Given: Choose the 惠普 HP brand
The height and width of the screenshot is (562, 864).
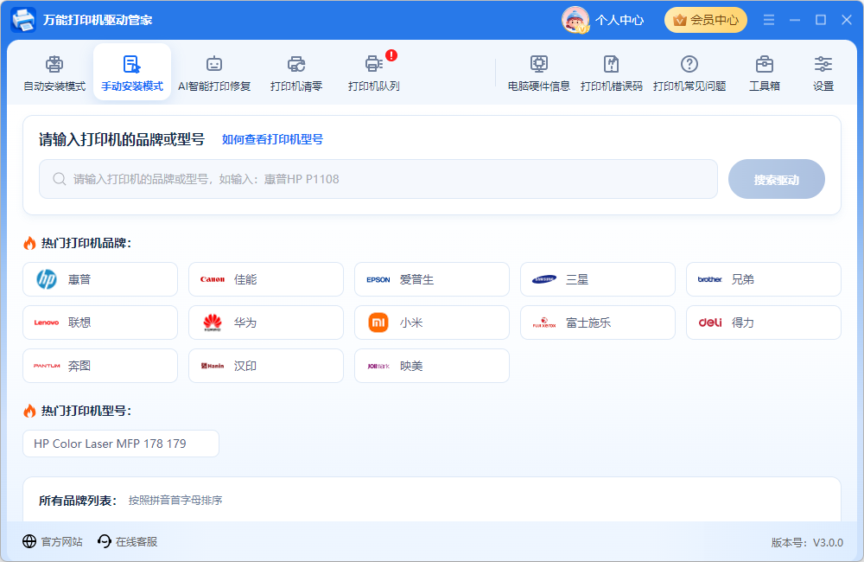Looking at the screenshot, I should pyautogui.click(x=100, y=279).
